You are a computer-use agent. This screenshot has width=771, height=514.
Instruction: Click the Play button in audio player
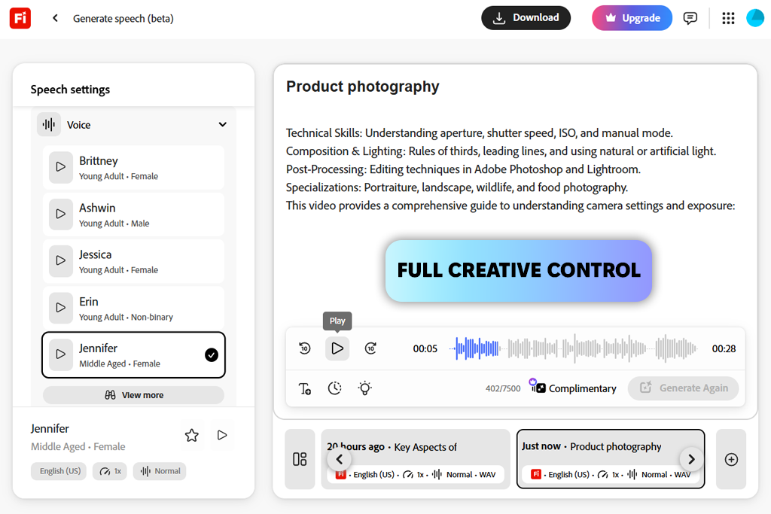click(x=337, y=348)
